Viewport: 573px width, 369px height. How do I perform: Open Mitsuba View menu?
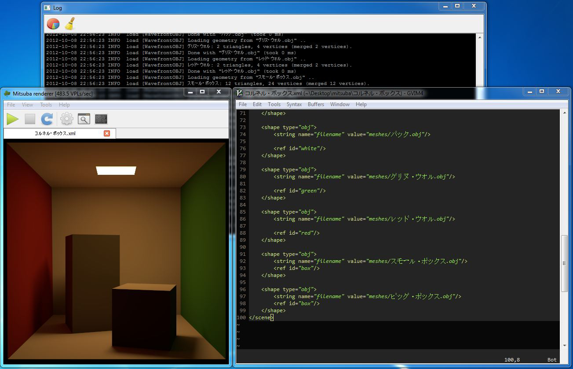28,105
